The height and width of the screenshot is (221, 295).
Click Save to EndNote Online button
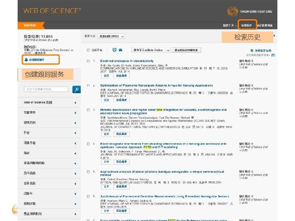(x=148, y=50)
